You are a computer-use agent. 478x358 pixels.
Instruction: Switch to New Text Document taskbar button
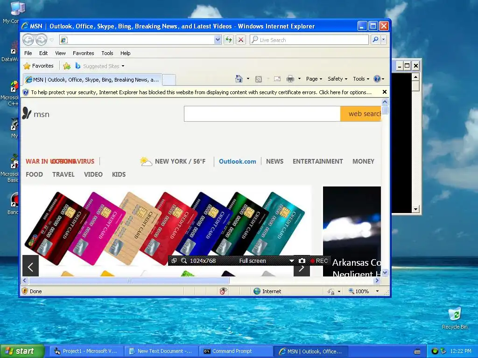pyautogui.click(x=161, y=351)
